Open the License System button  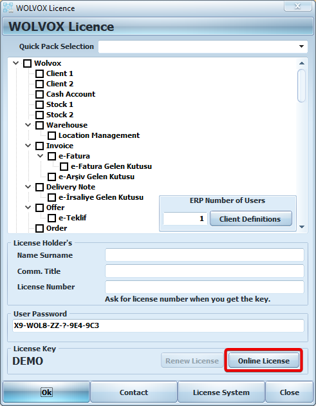click(x=221, y=392)
